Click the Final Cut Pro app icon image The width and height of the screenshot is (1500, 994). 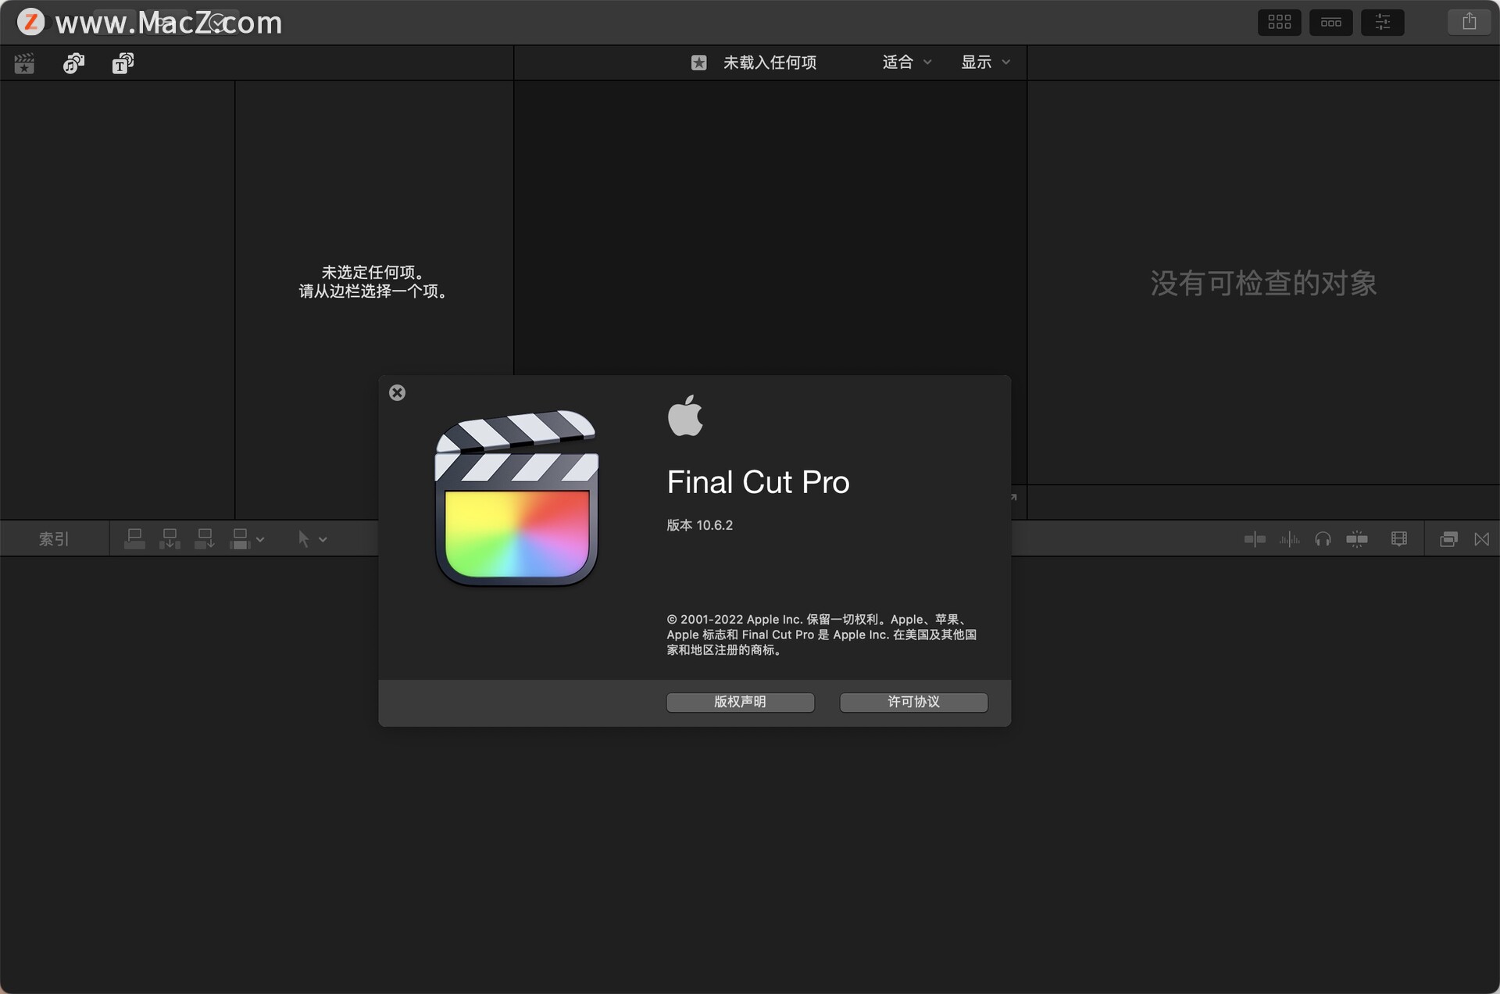pos(516,498)
